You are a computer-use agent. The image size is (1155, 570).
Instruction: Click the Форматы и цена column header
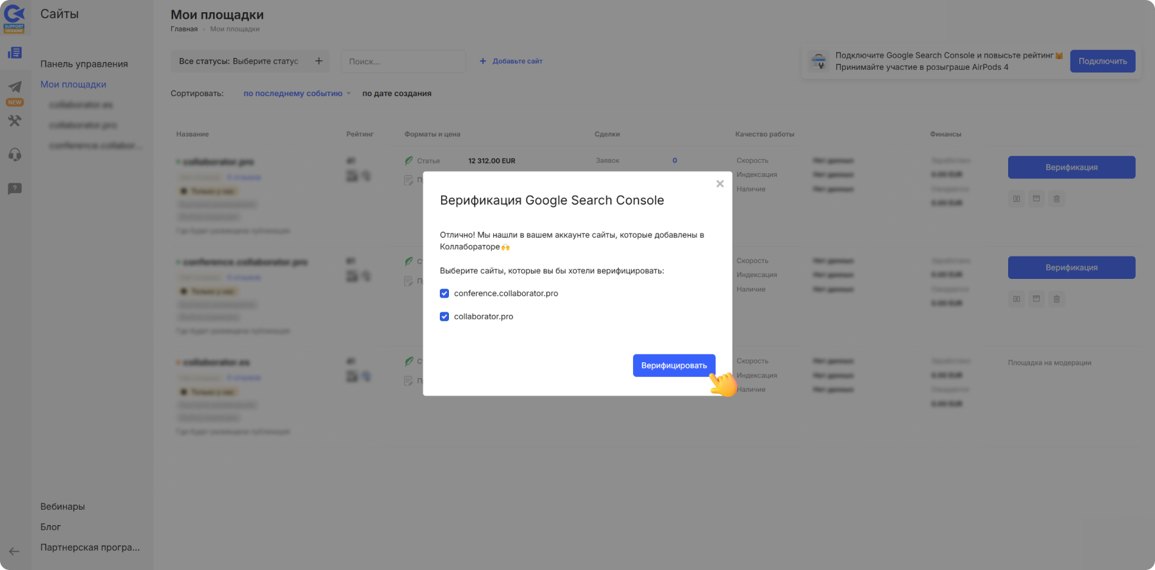(x=432, y=134)
